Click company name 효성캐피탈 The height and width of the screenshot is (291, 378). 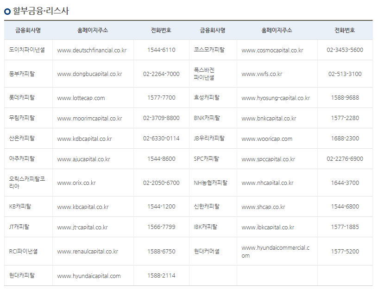click(x=207, y=97)
